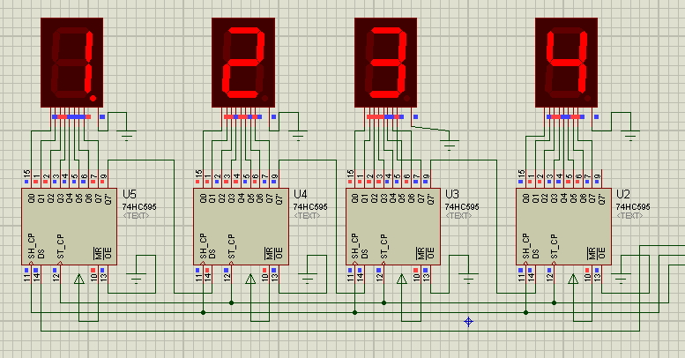Click the wire junction dot below U3's ST_CP pin
685x358 pixels.
[384, 302]
